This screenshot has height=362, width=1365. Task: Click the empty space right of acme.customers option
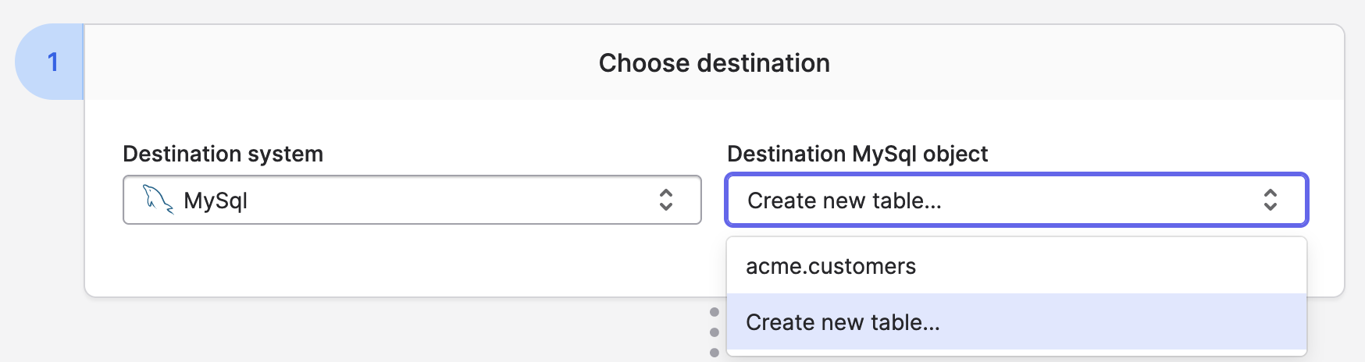pos(1132,267)
